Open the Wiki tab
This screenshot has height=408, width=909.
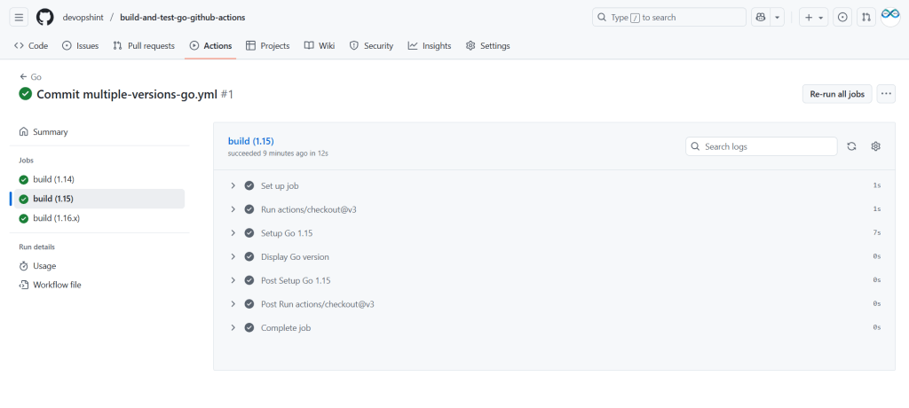click(x=320, y=46)
